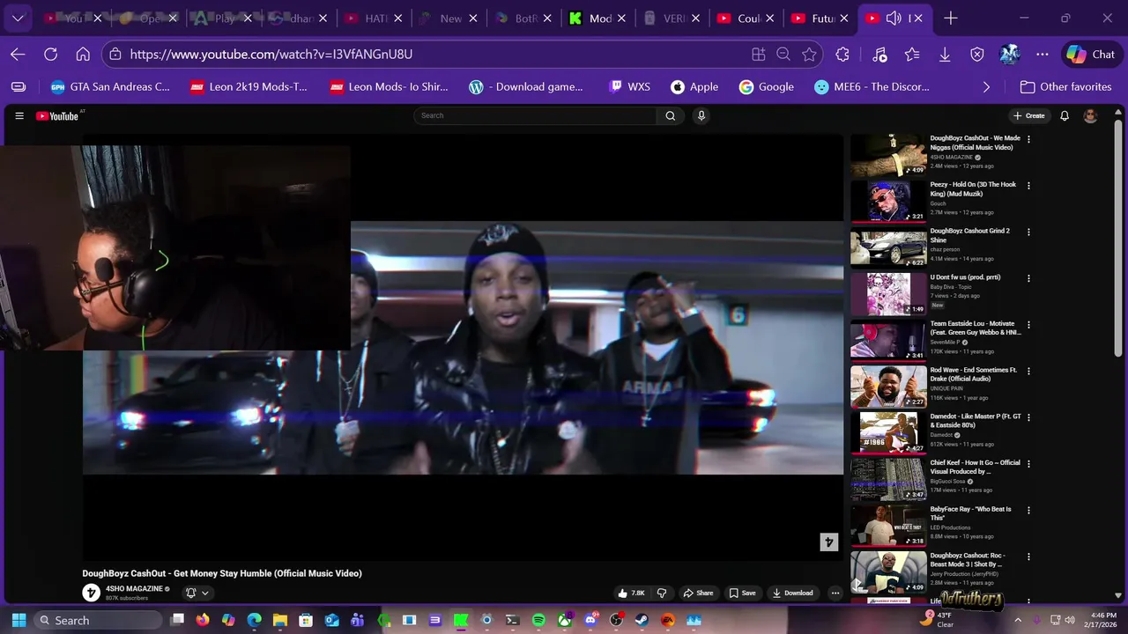The height and width of the screenshot is (634, 1128).
Task: Switch to the VERI browser tab
Action: pos(674,18)
